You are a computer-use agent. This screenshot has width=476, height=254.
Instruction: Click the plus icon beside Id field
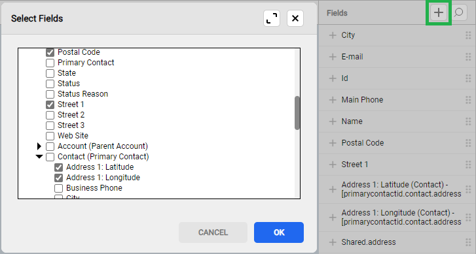[x=333, y=78]
